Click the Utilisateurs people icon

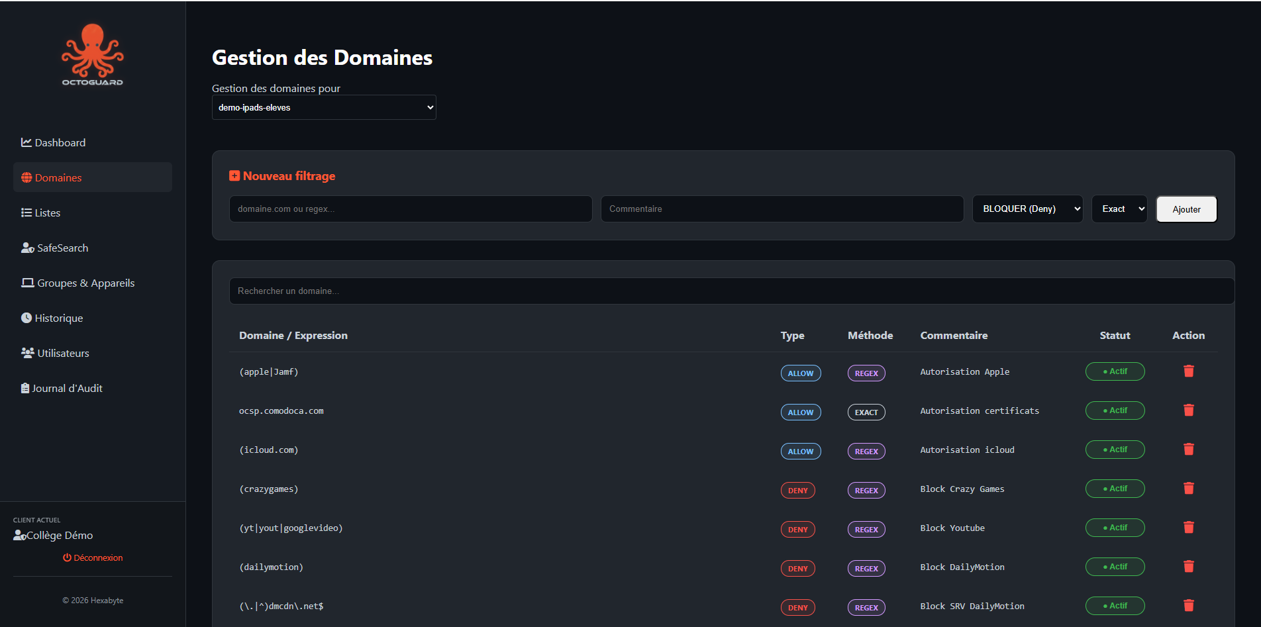pos(28,353)
